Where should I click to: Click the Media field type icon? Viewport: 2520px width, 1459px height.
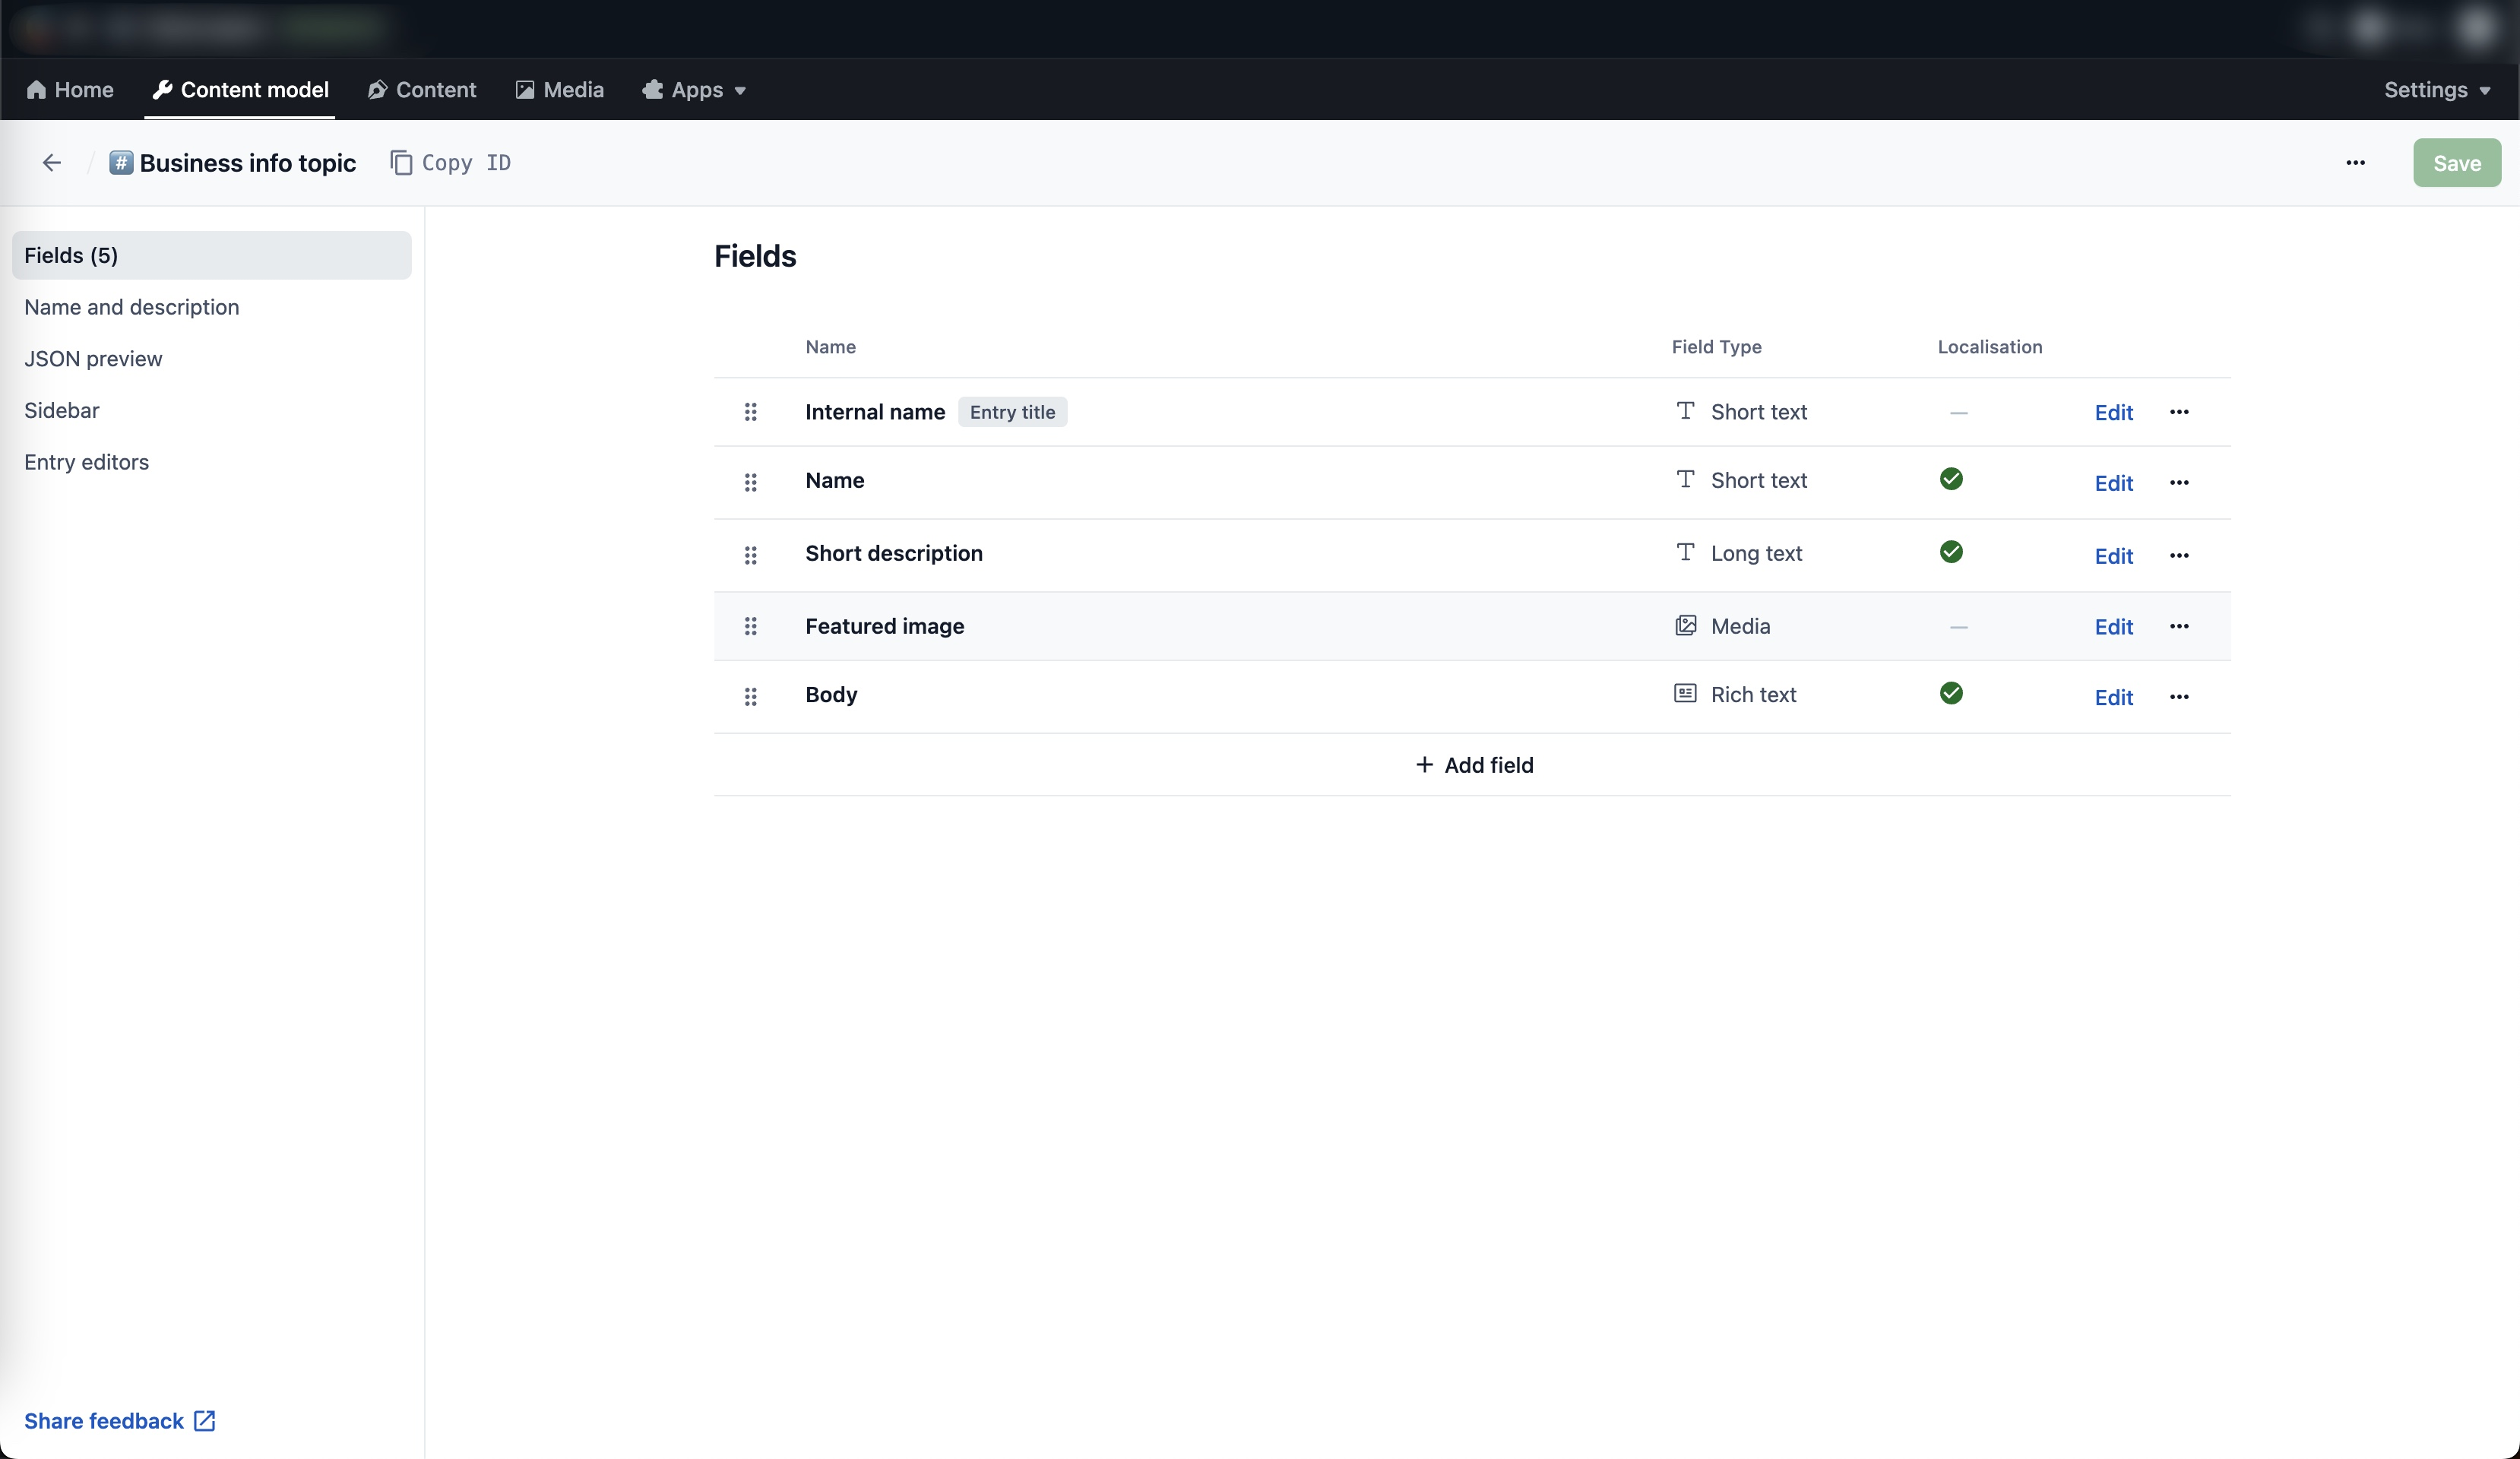[1685, 625]
